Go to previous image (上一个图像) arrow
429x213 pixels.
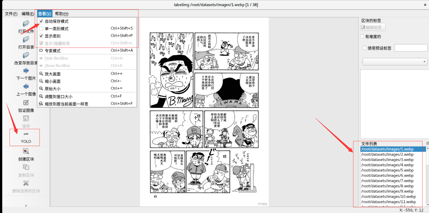click(x=26, y=86)
